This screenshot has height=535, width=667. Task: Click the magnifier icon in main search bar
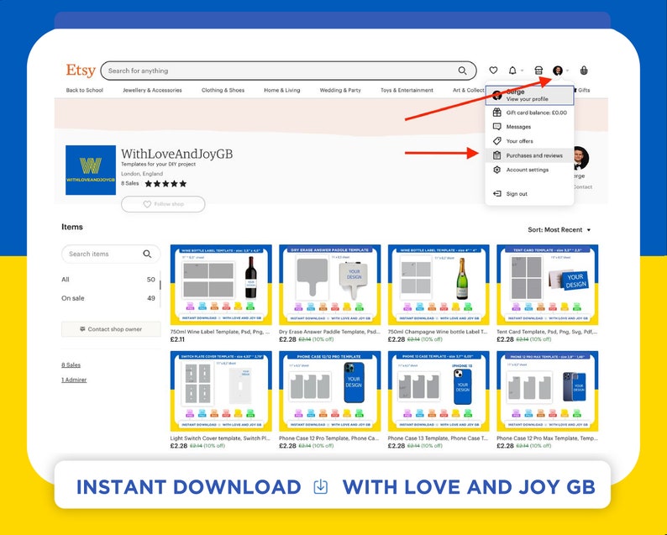pos(462,71)
